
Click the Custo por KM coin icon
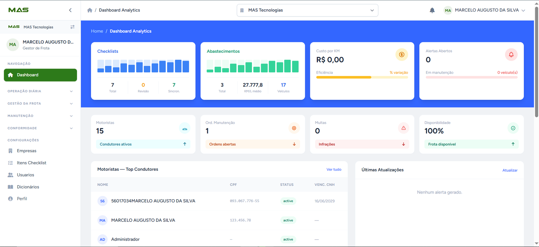[x=402, y=54]
